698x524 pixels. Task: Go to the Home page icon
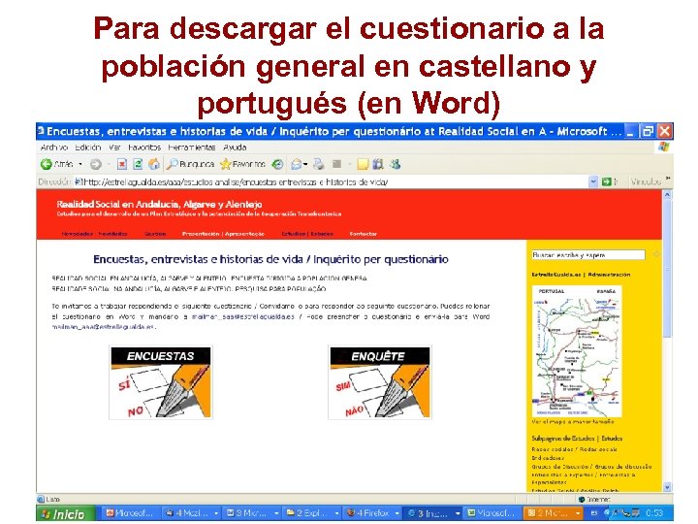[x=153, y=164]
